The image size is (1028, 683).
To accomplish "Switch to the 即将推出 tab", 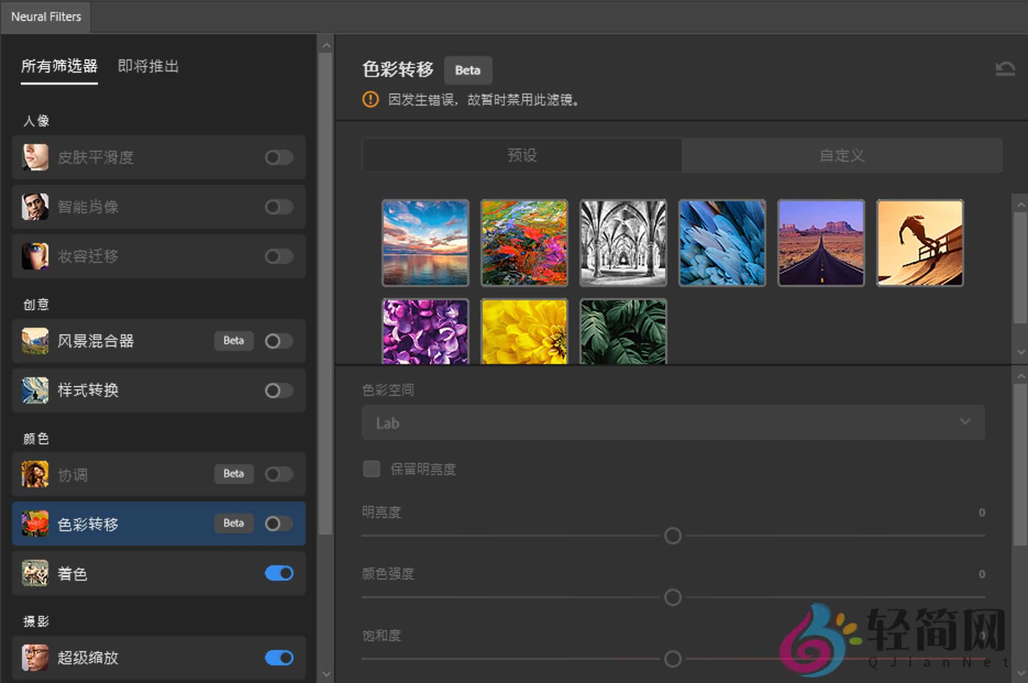I will pyautogui.click(x=147, y=67).
